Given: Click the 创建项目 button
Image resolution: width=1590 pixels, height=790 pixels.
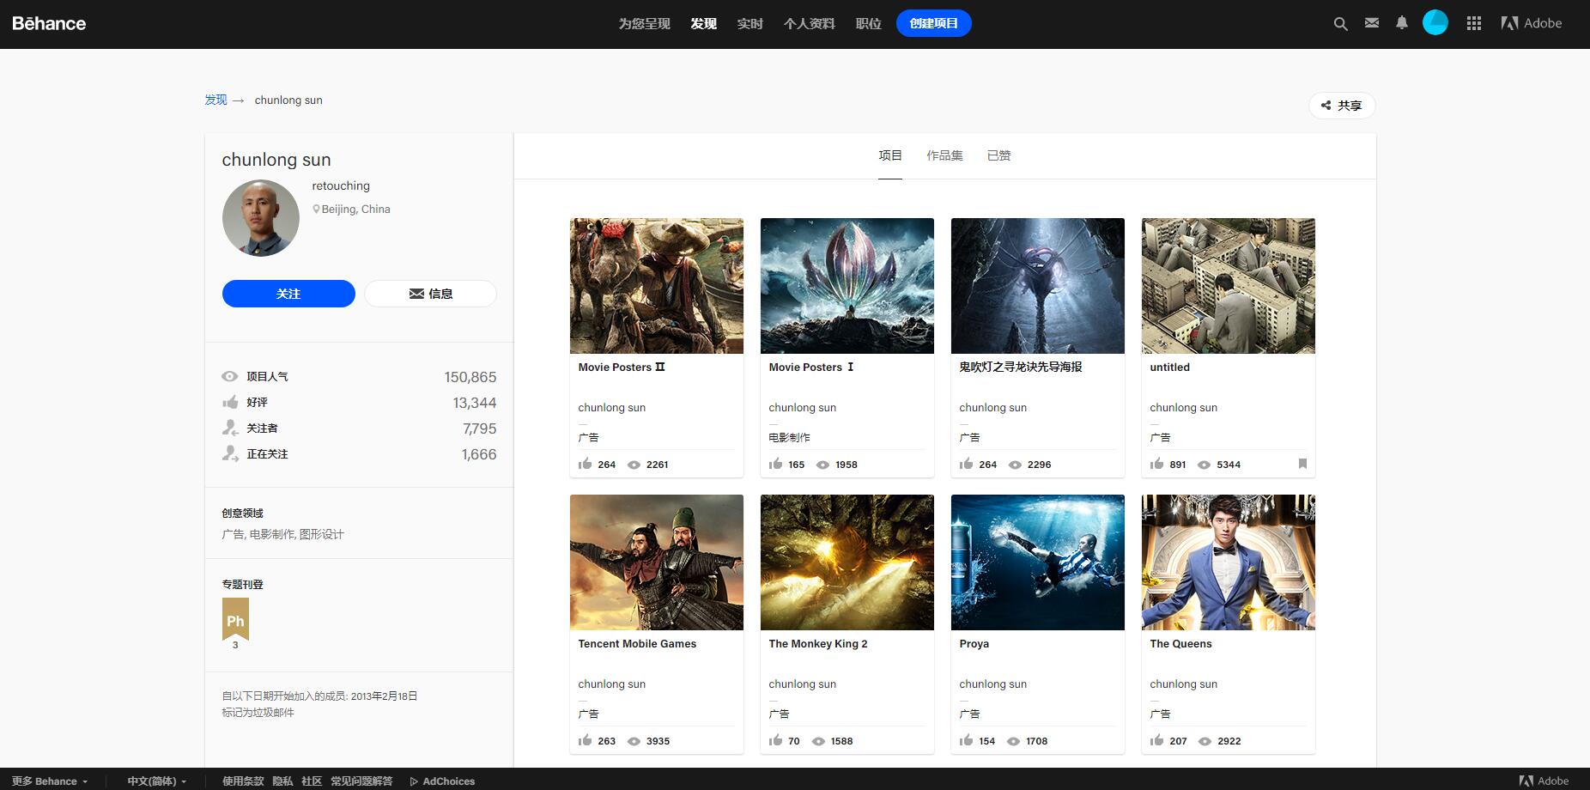Looking at the screenshot, I should (x=934, y=23).
